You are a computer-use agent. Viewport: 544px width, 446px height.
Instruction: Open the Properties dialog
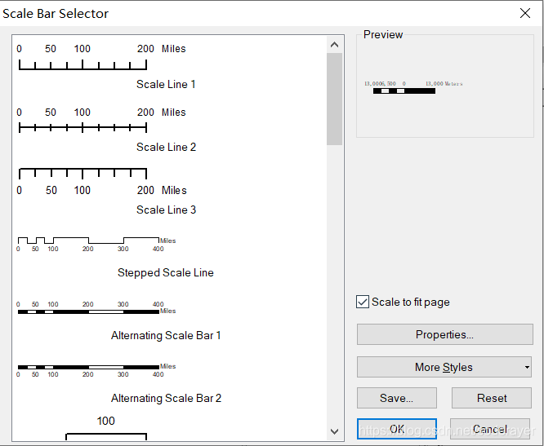(x=445, y=334)
